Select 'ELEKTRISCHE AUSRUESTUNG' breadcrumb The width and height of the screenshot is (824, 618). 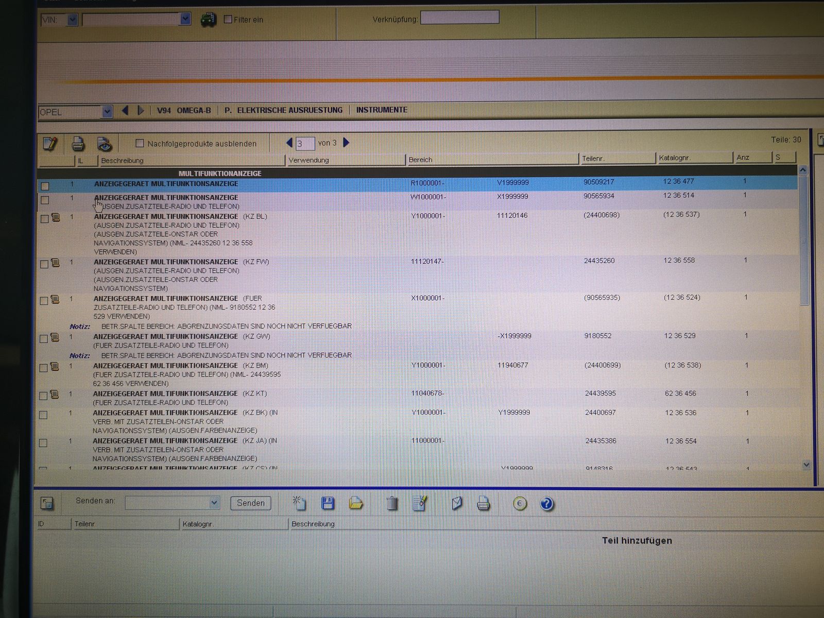point(289,110)
